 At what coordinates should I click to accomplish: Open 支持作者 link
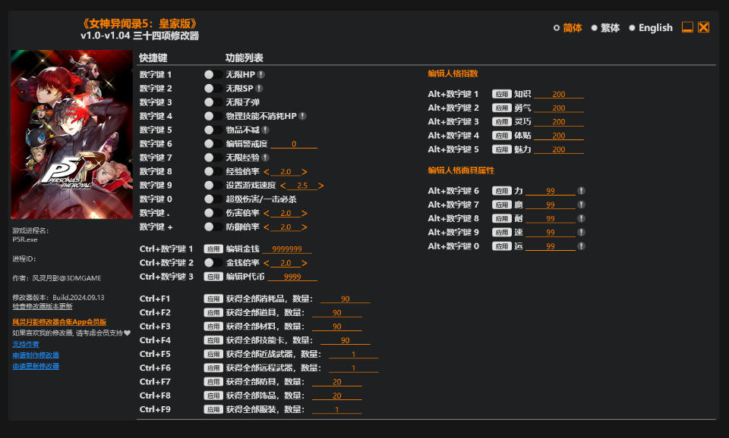coord(26,344)
